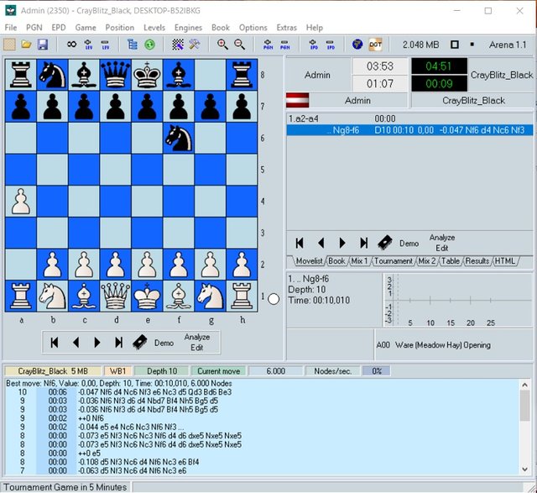This screenshot has height=493, width=537.
Task: Switch to the Book tab
Action: (336, 261)
